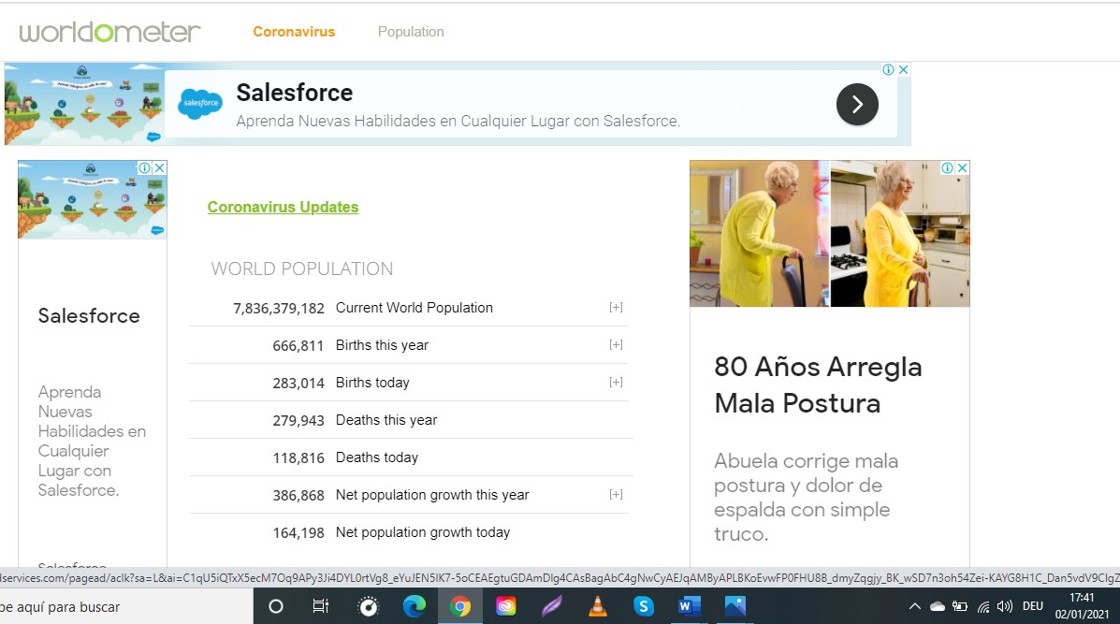Open Microsoft Edge from the taskbar
This screenshot has width=1120, height=624.
click(415, 607)
